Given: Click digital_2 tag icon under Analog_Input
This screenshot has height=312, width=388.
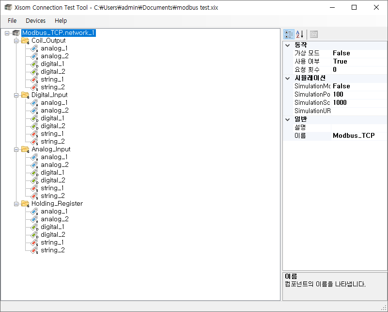Looking at the screenshot, I should click(x=34, y=181).
